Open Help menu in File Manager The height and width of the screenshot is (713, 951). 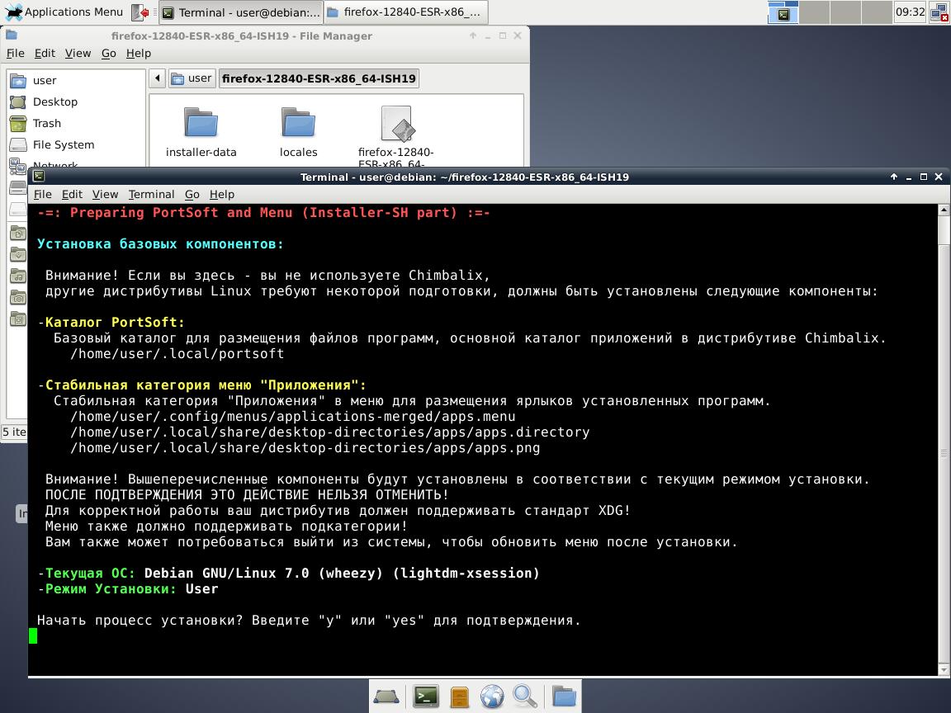[x=139, y=54]
